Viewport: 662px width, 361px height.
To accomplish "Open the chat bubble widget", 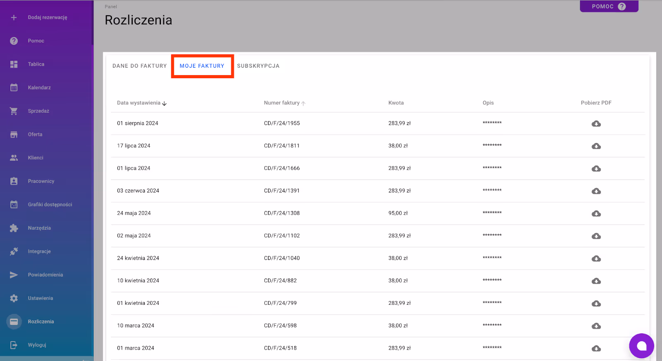I will (641, 346).
